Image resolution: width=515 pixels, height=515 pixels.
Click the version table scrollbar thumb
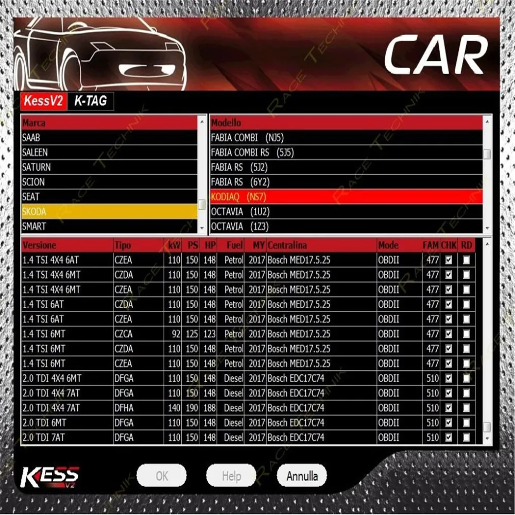point(487,427)
